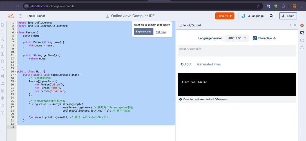Collapse class Main fold arrow at line 16
The width and height of the screenshot is (306, 141).
(15, 72)
